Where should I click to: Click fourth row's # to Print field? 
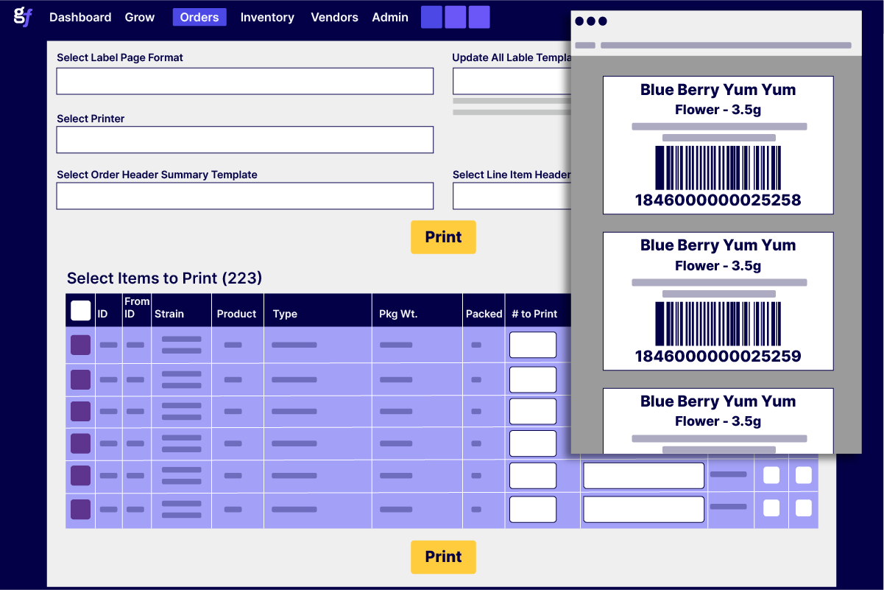pos(533,443)
